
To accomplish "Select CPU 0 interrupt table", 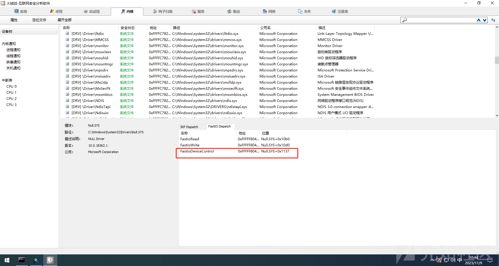I will 11,87.
